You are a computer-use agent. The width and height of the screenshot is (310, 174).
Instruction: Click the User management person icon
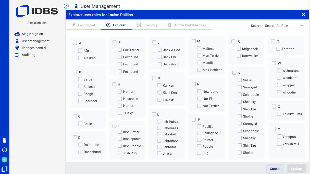coord(17,41)
